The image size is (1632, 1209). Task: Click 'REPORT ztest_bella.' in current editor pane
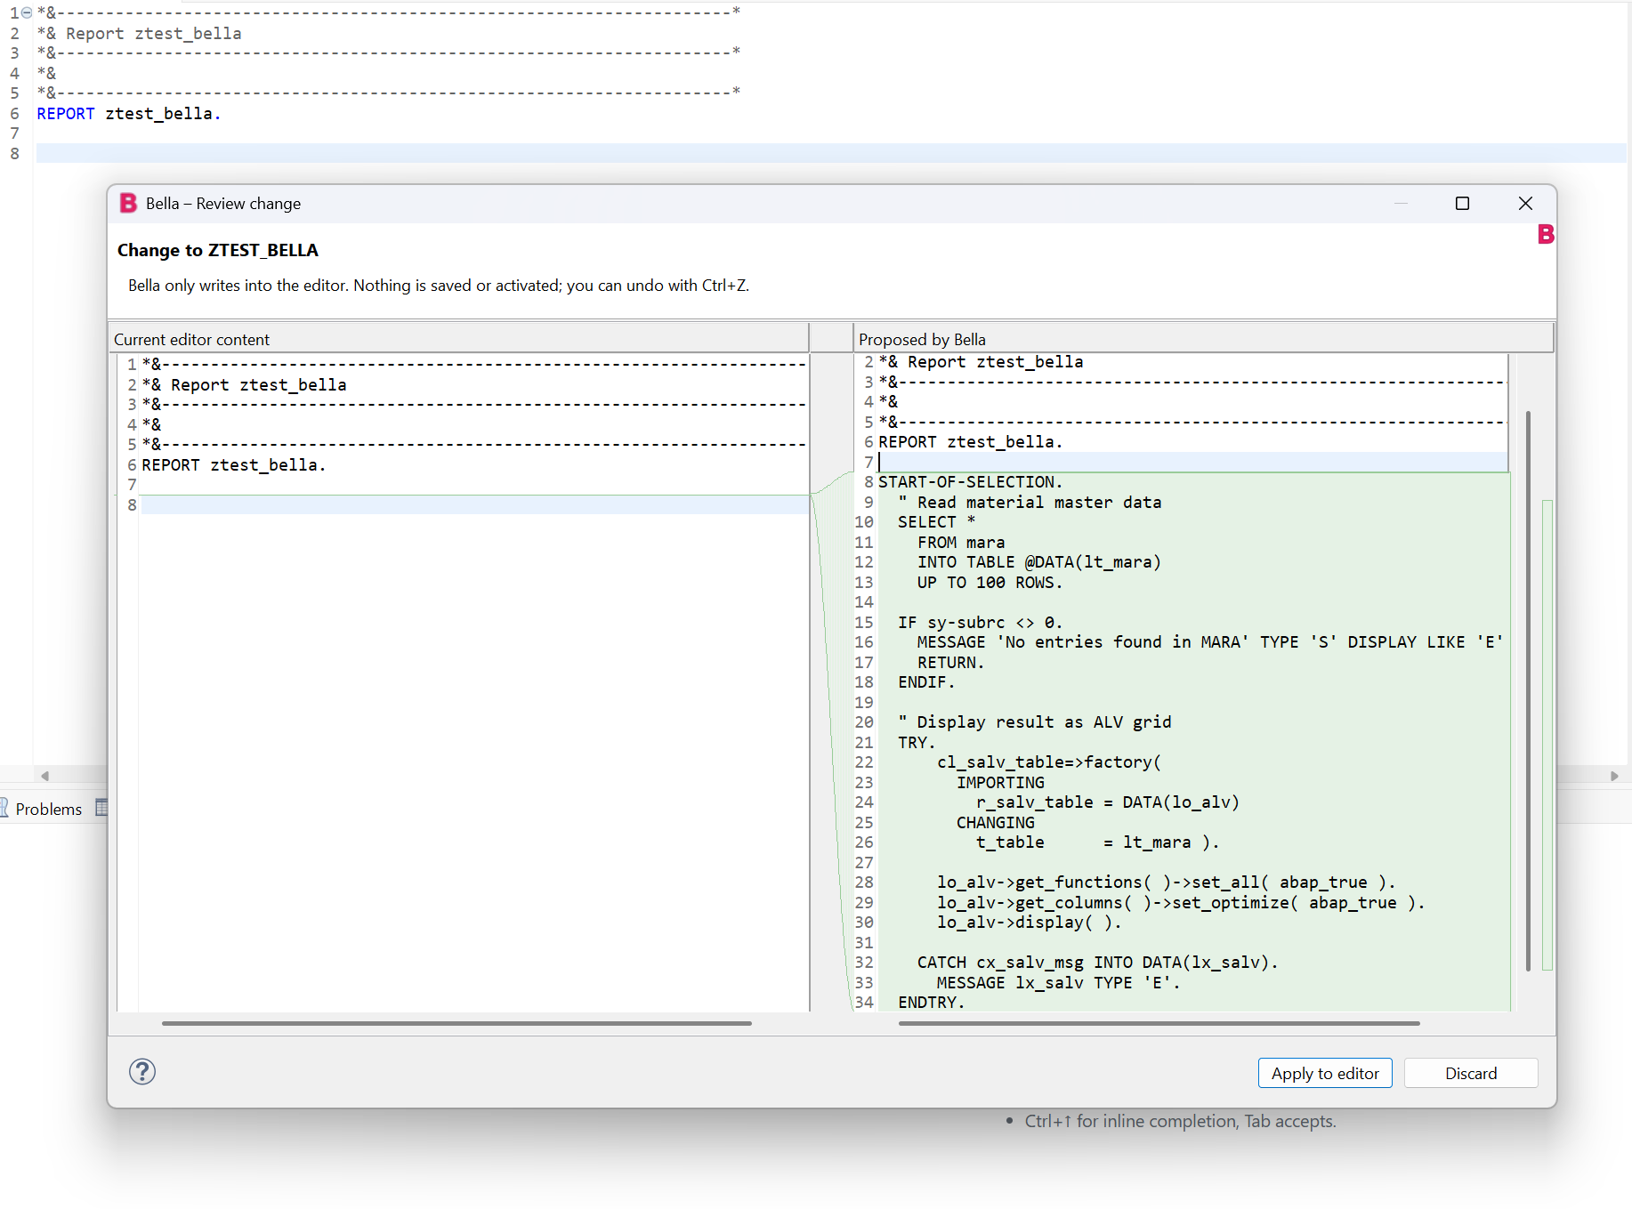pyautogui.click(x=233, y=465)
